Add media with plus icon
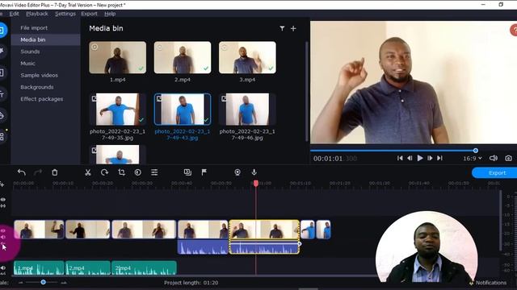517x290 pixels. tap(293, 29)
